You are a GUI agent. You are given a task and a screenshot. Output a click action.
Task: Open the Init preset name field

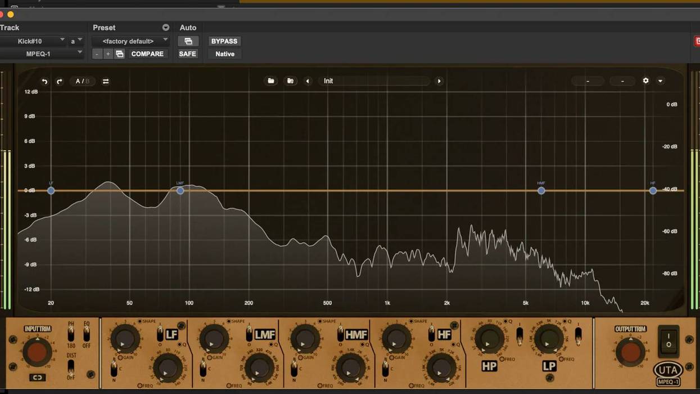(x=374, y=81)
